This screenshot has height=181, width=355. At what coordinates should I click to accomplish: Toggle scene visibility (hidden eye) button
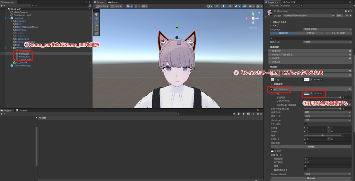tap(244, 6)
